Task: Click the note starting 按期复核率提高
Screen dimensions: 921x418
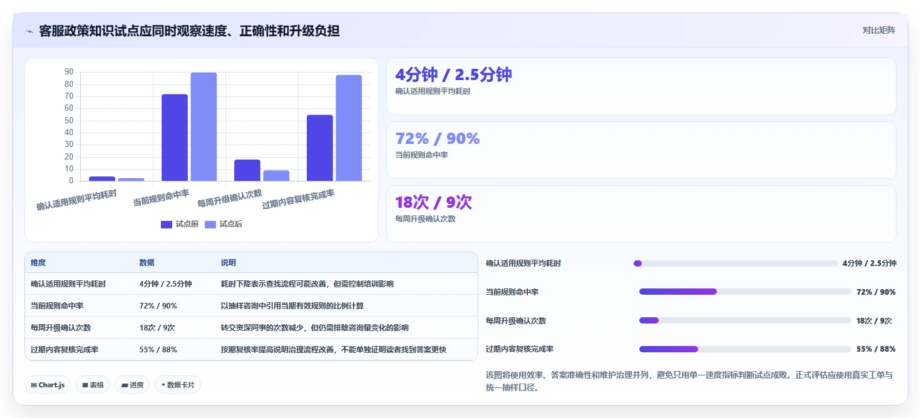Action: tap(334, 350)
